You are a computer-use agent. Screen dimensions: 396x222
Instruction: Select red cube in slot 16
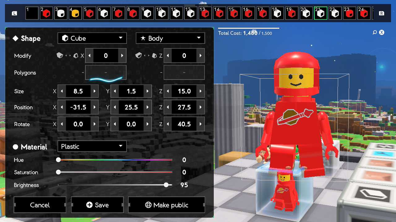tap(248, 13)
